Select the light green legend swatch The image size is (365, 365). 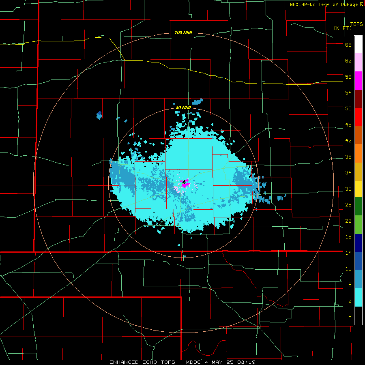(358, 225)
